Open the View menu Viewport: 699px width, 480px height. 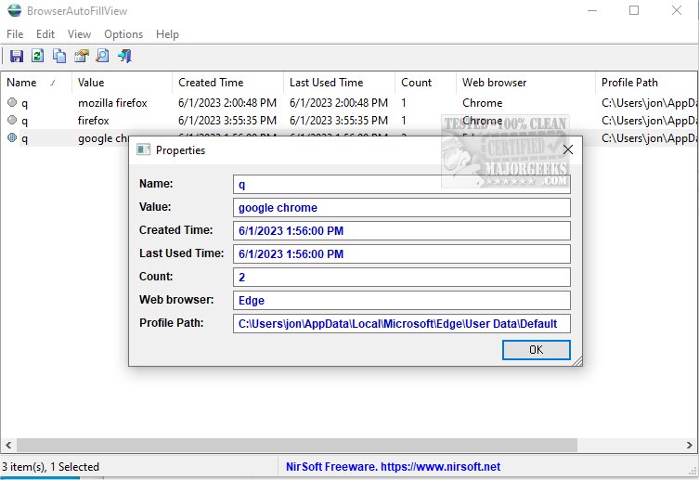[x=79, y=34]
